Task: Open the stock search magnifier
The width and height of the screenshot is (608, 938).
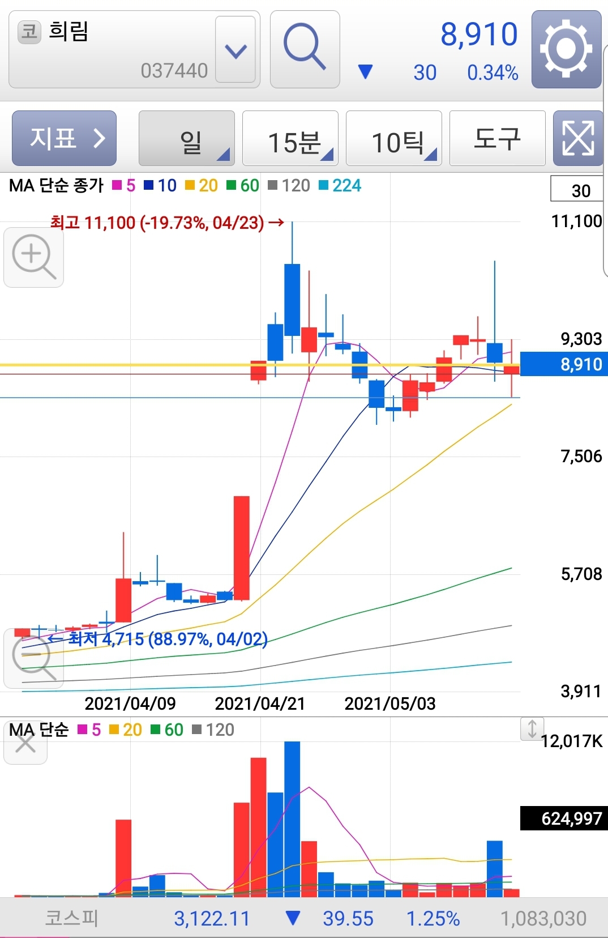Action: [305, 49]
